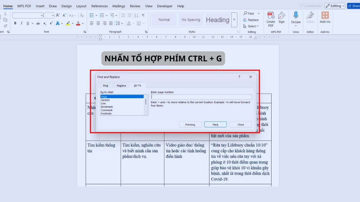Switch to the References tab

[x=100, y=6]
